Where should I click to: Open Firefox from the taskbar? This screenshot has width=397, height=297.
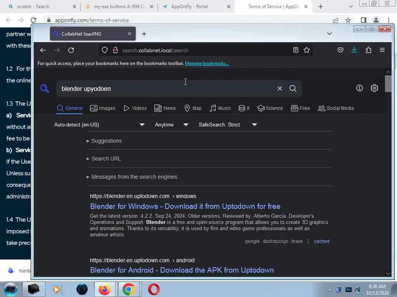105,289
